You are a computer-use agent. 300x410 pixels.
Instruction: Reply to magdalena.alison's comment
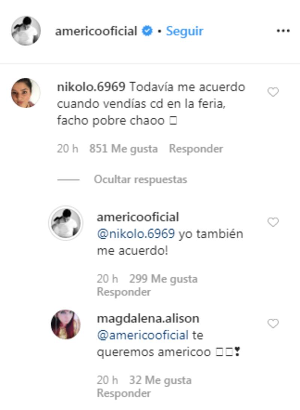click(x=124, y=393)
